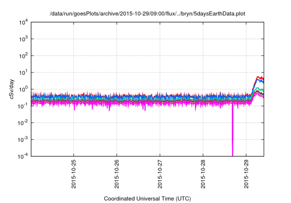Click the 10^-1 y-axis tick label

point(22,106)
